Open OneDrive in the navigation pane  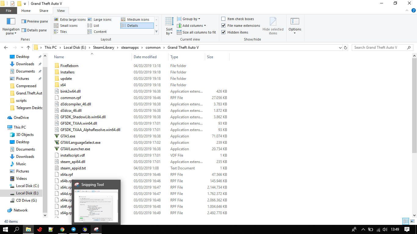(x=21, y=118)
